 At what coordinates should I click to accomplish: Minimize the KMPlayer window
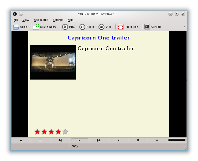[x=170, y=14]
